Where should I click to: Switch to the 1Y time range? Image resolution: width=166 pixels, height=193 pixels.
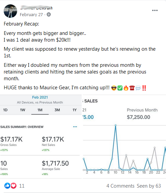[x=75, y=110]
